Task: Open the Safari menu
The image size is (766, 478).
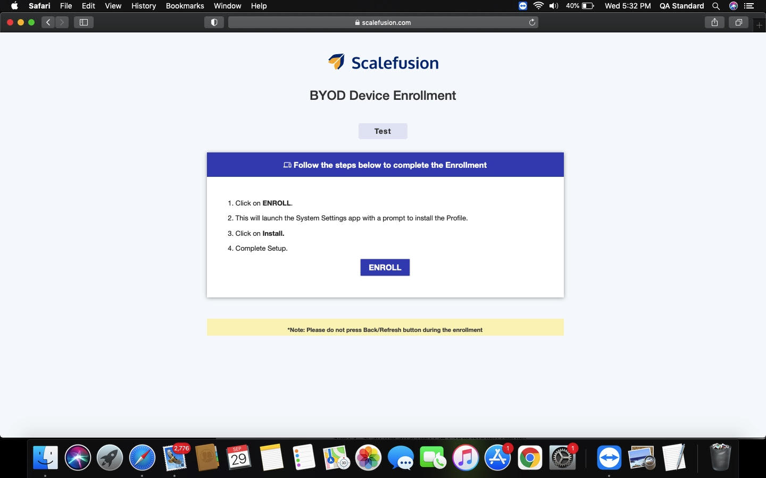Action: 39,6
